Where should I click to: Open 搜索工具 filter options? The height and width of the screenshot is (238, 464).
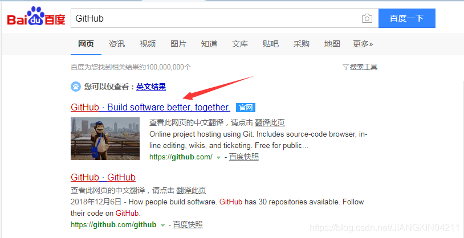point(360,67)
